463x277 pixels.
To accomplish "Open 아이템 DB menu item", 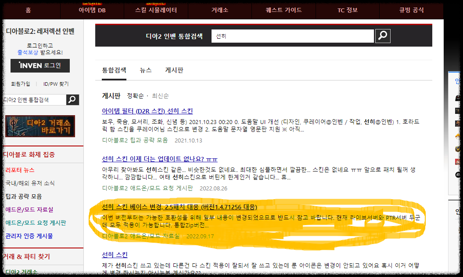I will point(92,11).
